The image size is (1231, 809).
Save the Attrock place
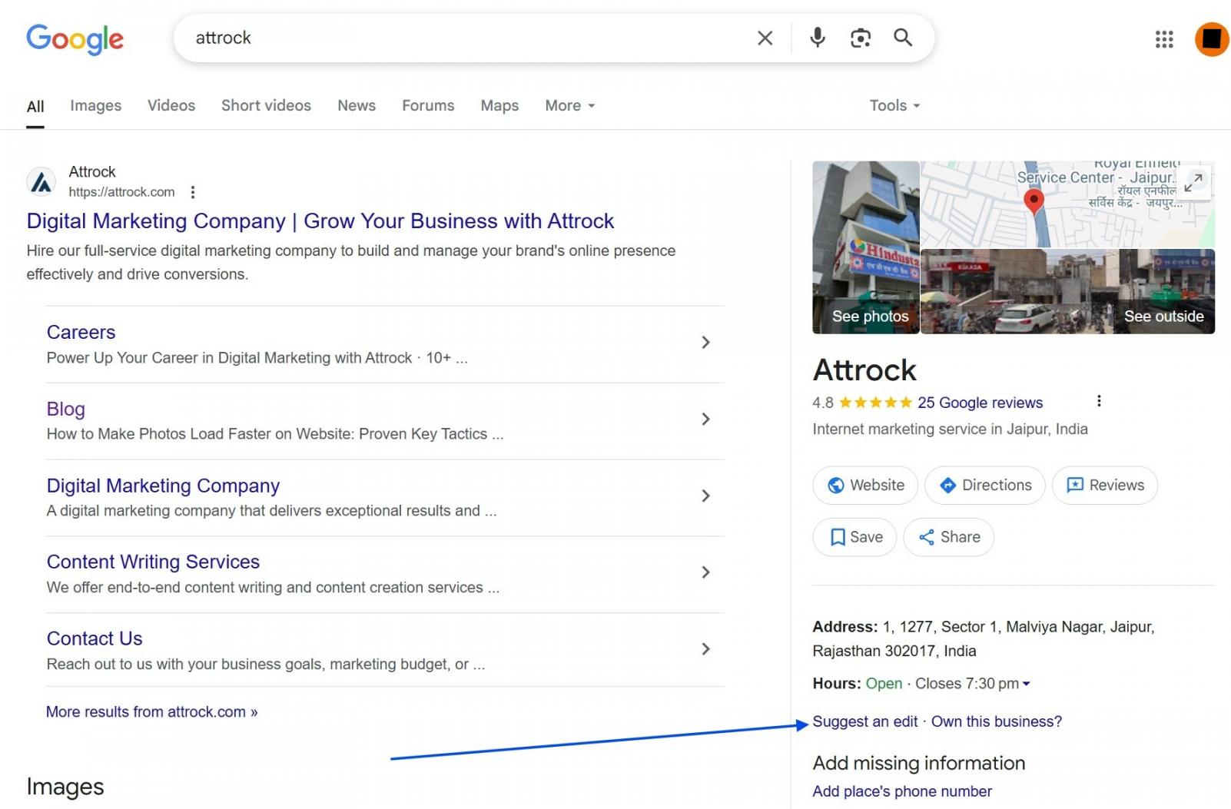point(854,537)
